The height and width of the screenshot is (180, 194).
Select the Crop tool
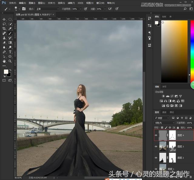(4, 29)
